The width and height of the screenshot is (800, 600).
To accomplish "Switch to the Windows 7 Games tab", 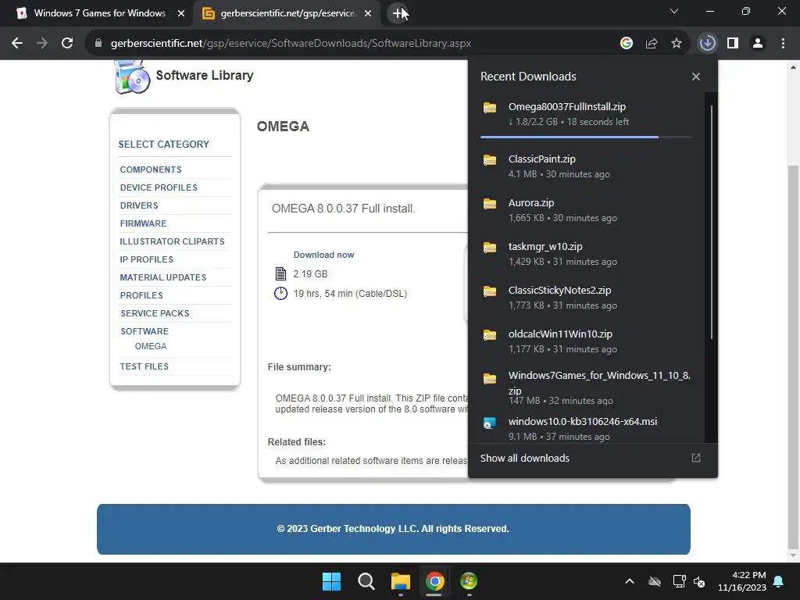I will (x=101, y=13).
